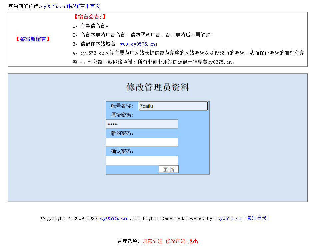
Task: Click into the 原始密码 password field
Action: [142, 124]
